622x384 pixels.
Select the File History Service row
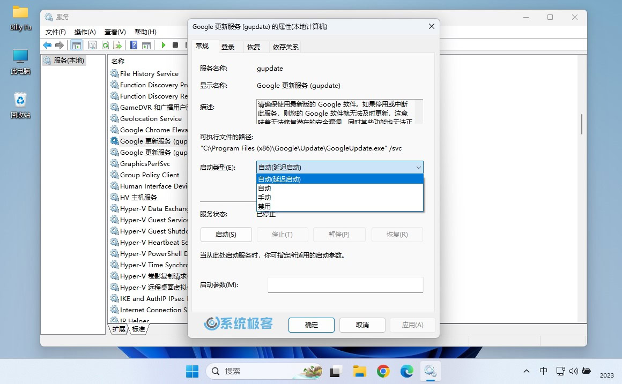click(149, 74)
